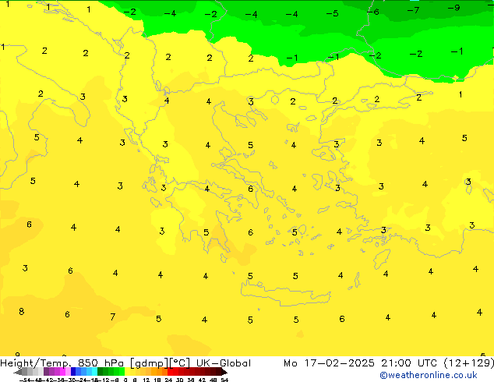Click the bright yellow legend color swatch
Image resolution: width=494 pixels, height=382 pixels.
(x=127, y=371)
